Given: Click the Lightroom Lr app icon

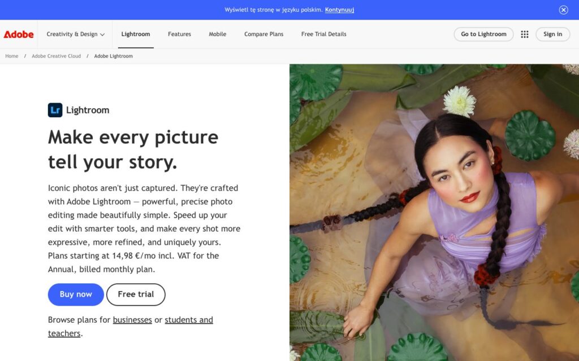Looking at the screenshot, I should (55, 110).
